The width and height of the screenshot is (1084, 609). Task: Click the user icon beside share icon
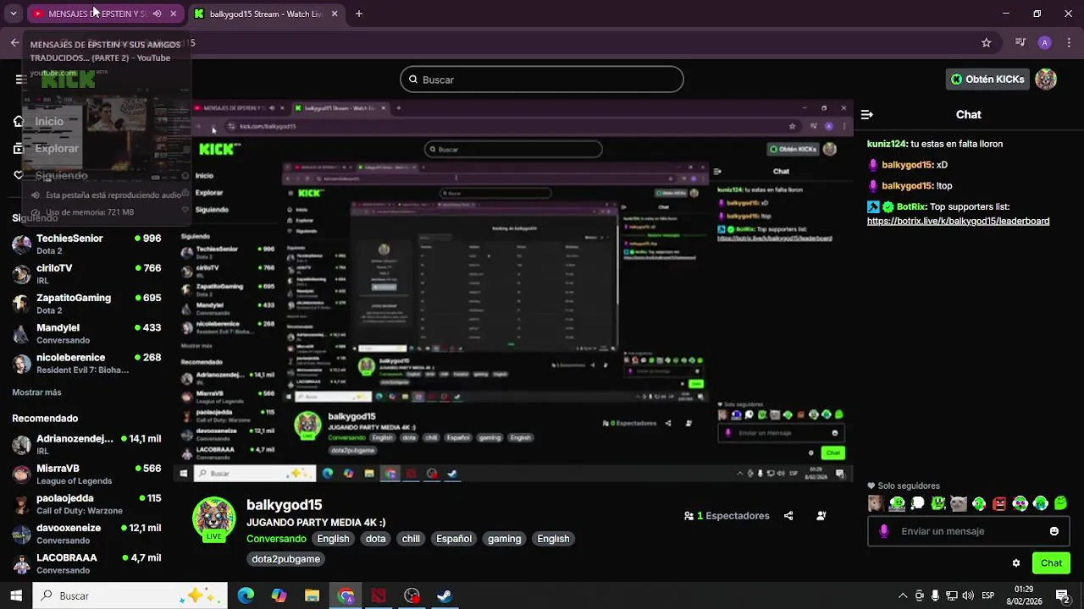pyautogui.click(x=821, y=516)
